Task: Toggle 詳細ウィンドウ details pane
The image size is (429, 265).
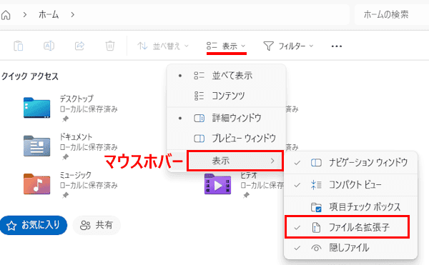Action: coord(226,119)
